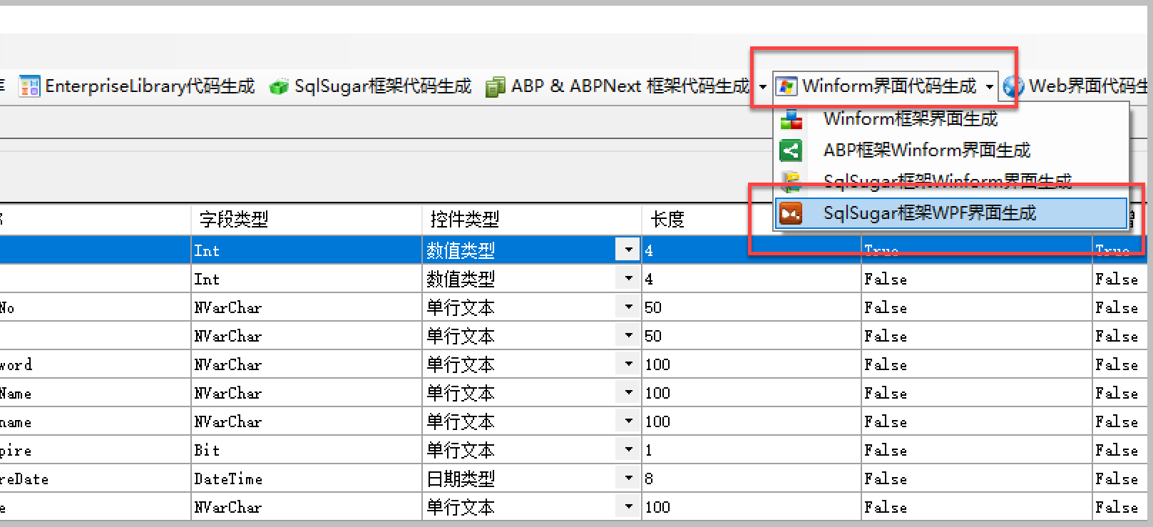Screen dimensions: 1153x527
Task: Click length 100 in the word row
Action: (752, 364)
